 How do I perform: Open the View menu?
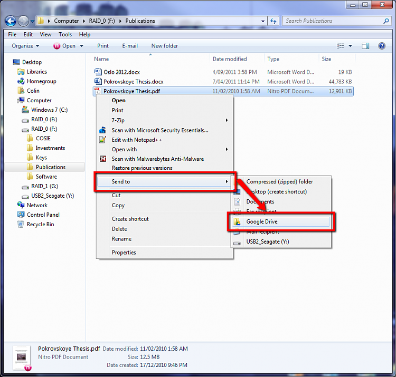pos(46,35)
